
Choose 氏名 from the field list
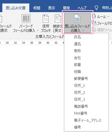86,37
